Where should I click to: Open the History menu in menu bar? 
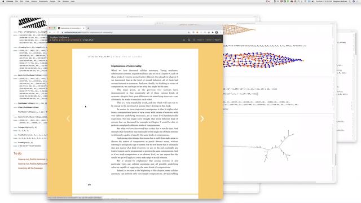pos(34,1)
